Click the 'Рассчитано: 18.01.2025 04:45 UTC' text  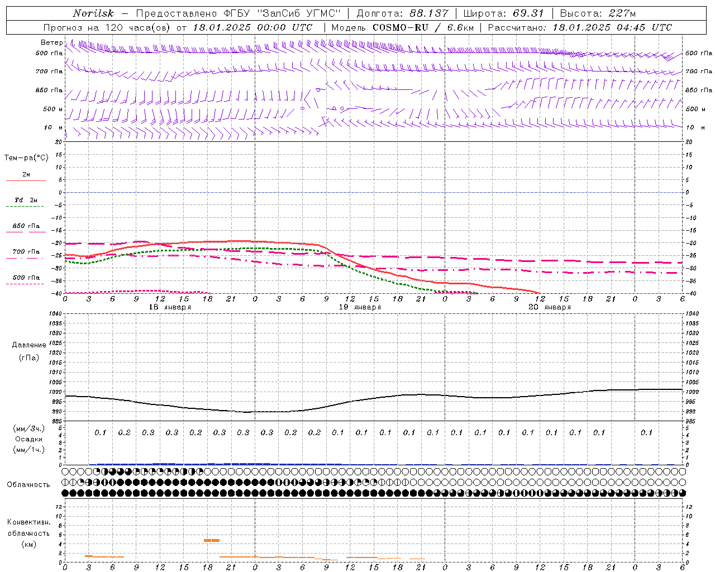[580, 27]
